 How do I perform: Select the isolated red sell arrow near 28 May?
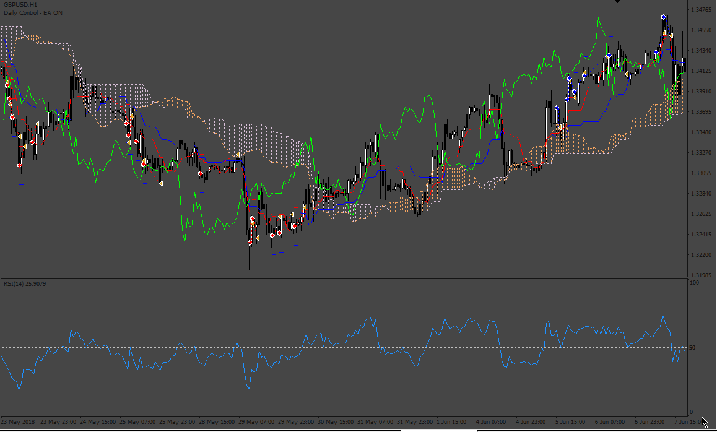pyautogui.click(x=201, y=174)
